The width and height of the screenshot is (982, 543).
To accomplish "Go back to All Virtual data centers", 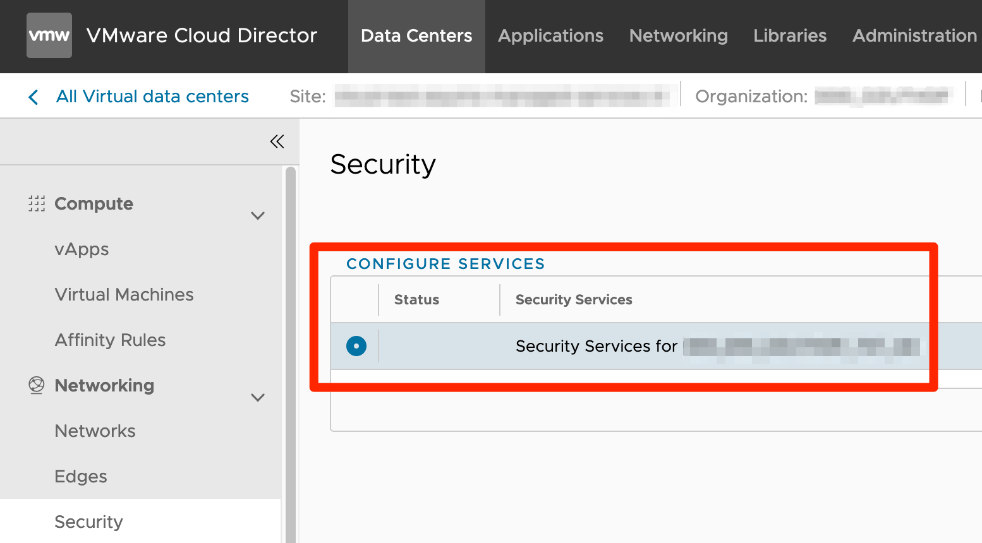I will 152,97.
